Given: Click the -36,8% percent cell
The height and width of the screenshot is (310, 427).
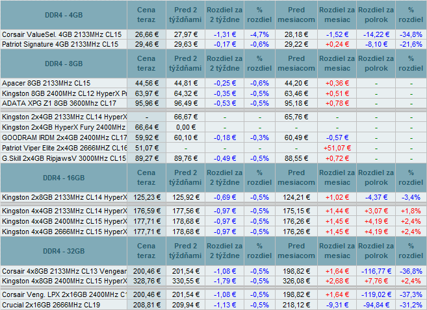Looking at the screenshot, I should [411, 271].
